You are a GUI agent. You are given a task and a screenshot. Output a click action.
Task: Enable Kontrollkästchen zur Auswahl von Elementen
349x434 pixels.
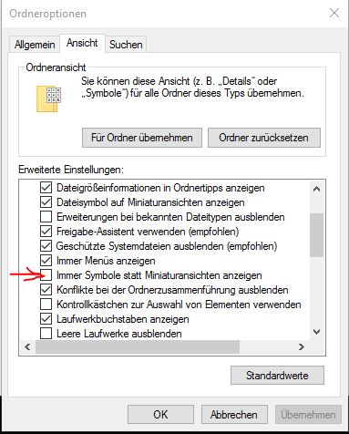point(46,305)
